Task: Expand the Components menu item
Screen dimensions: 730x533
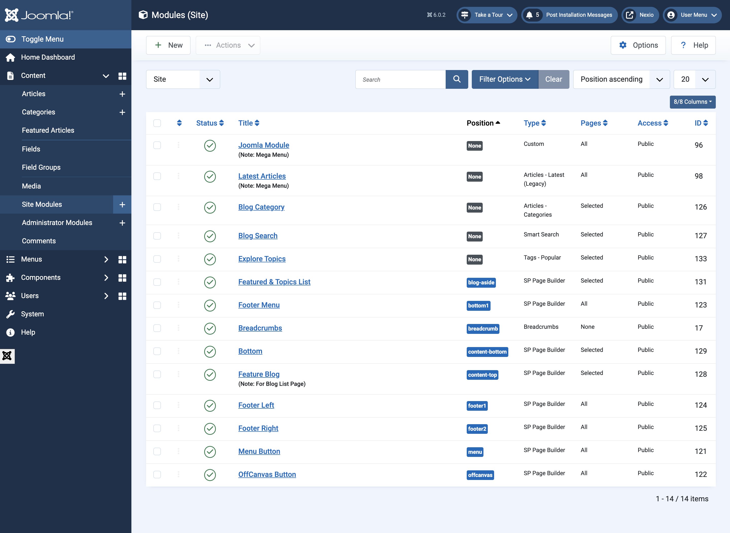Action: click(x=41, y=278)
